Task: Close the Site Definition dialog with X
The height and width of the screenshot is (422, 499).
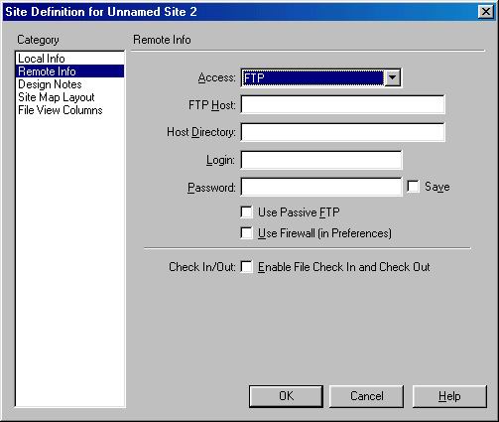Action: (x=486, y=12)
